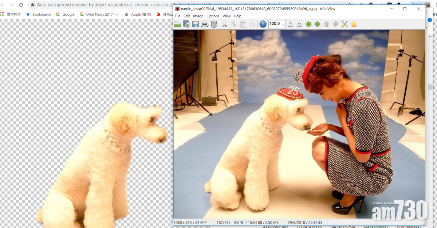Open the File menu in IrfanView

pyautogui.click(x=177, y=16)
